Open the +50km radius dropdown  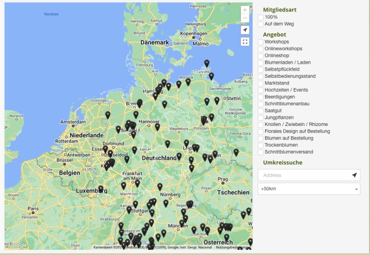point(309,189)
